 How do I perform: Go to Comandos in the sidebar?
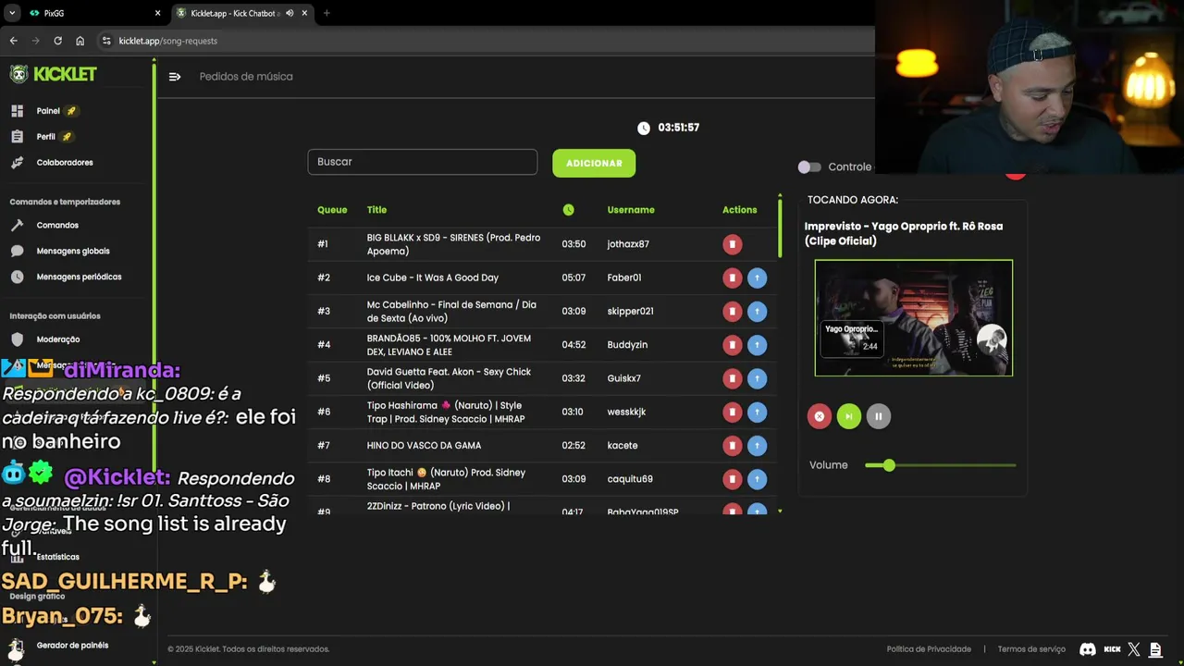(x=44, y=226)
